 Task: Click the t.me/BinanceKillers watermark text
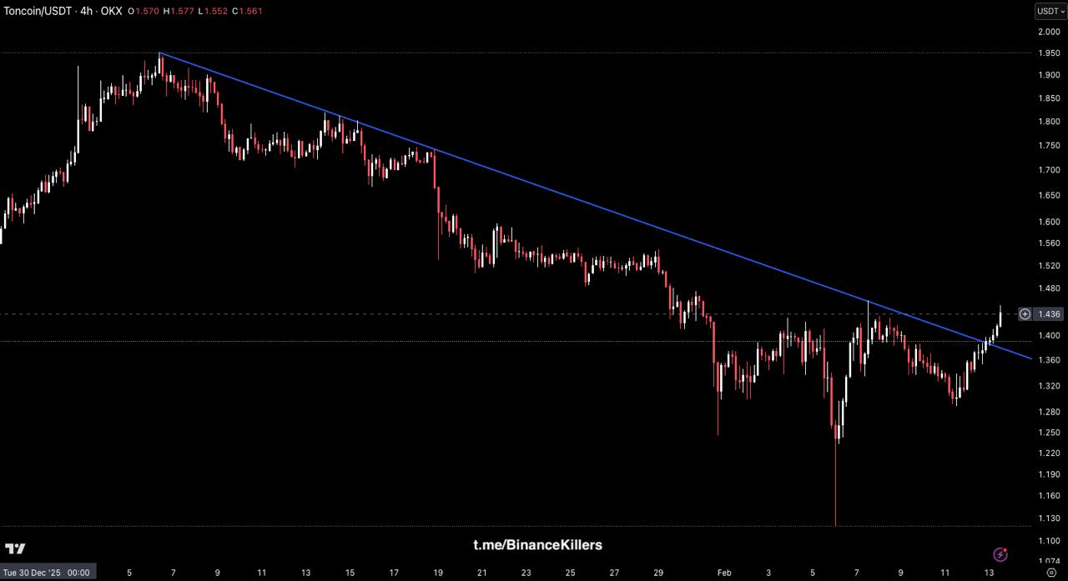(537, 545)
